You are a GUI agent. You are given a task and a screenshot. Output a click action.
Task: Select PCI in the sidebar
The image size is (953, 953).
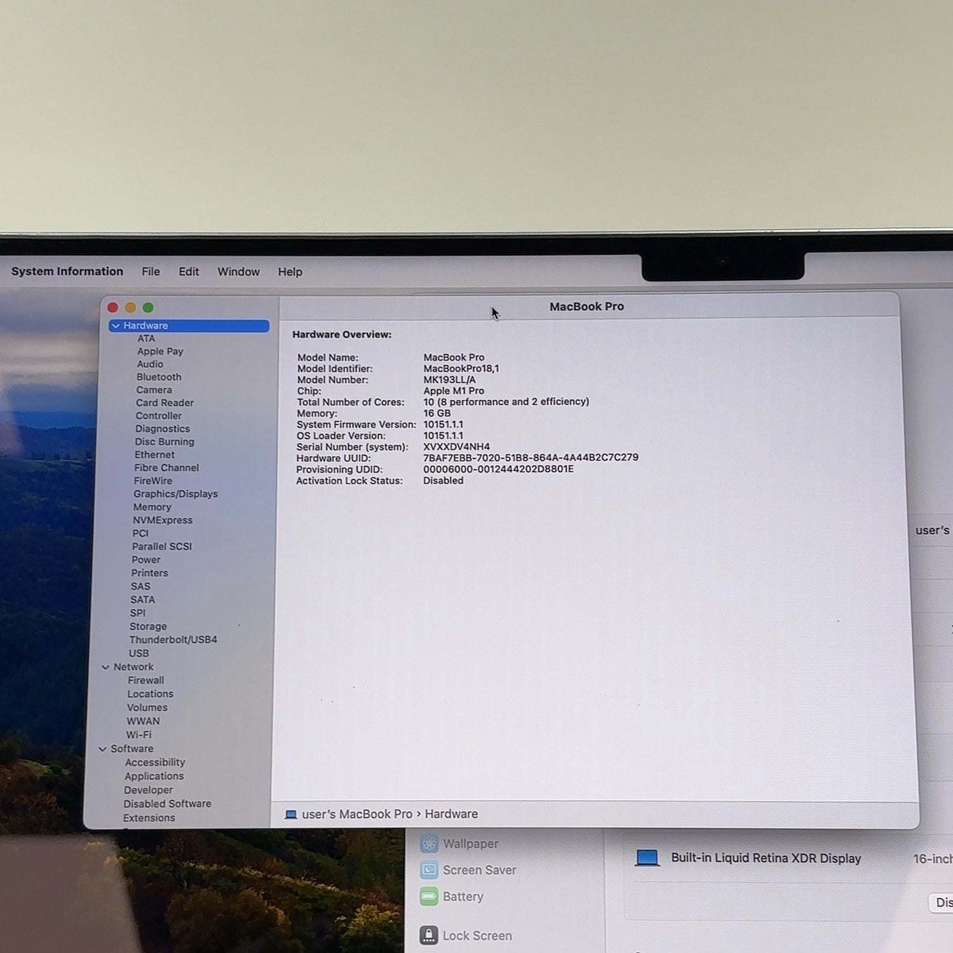140,534
